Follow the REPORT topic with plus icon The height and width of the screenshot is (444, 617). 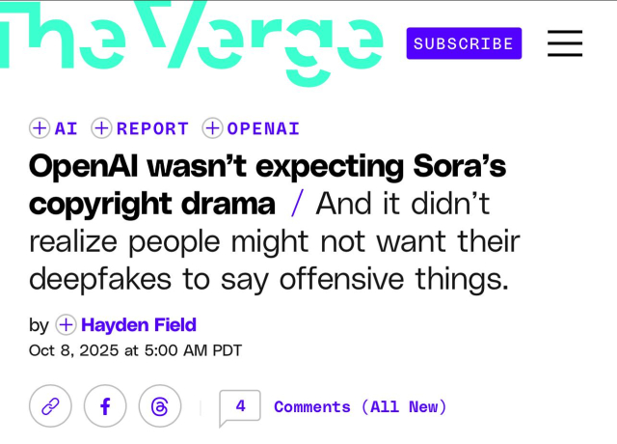pos(102,128)
